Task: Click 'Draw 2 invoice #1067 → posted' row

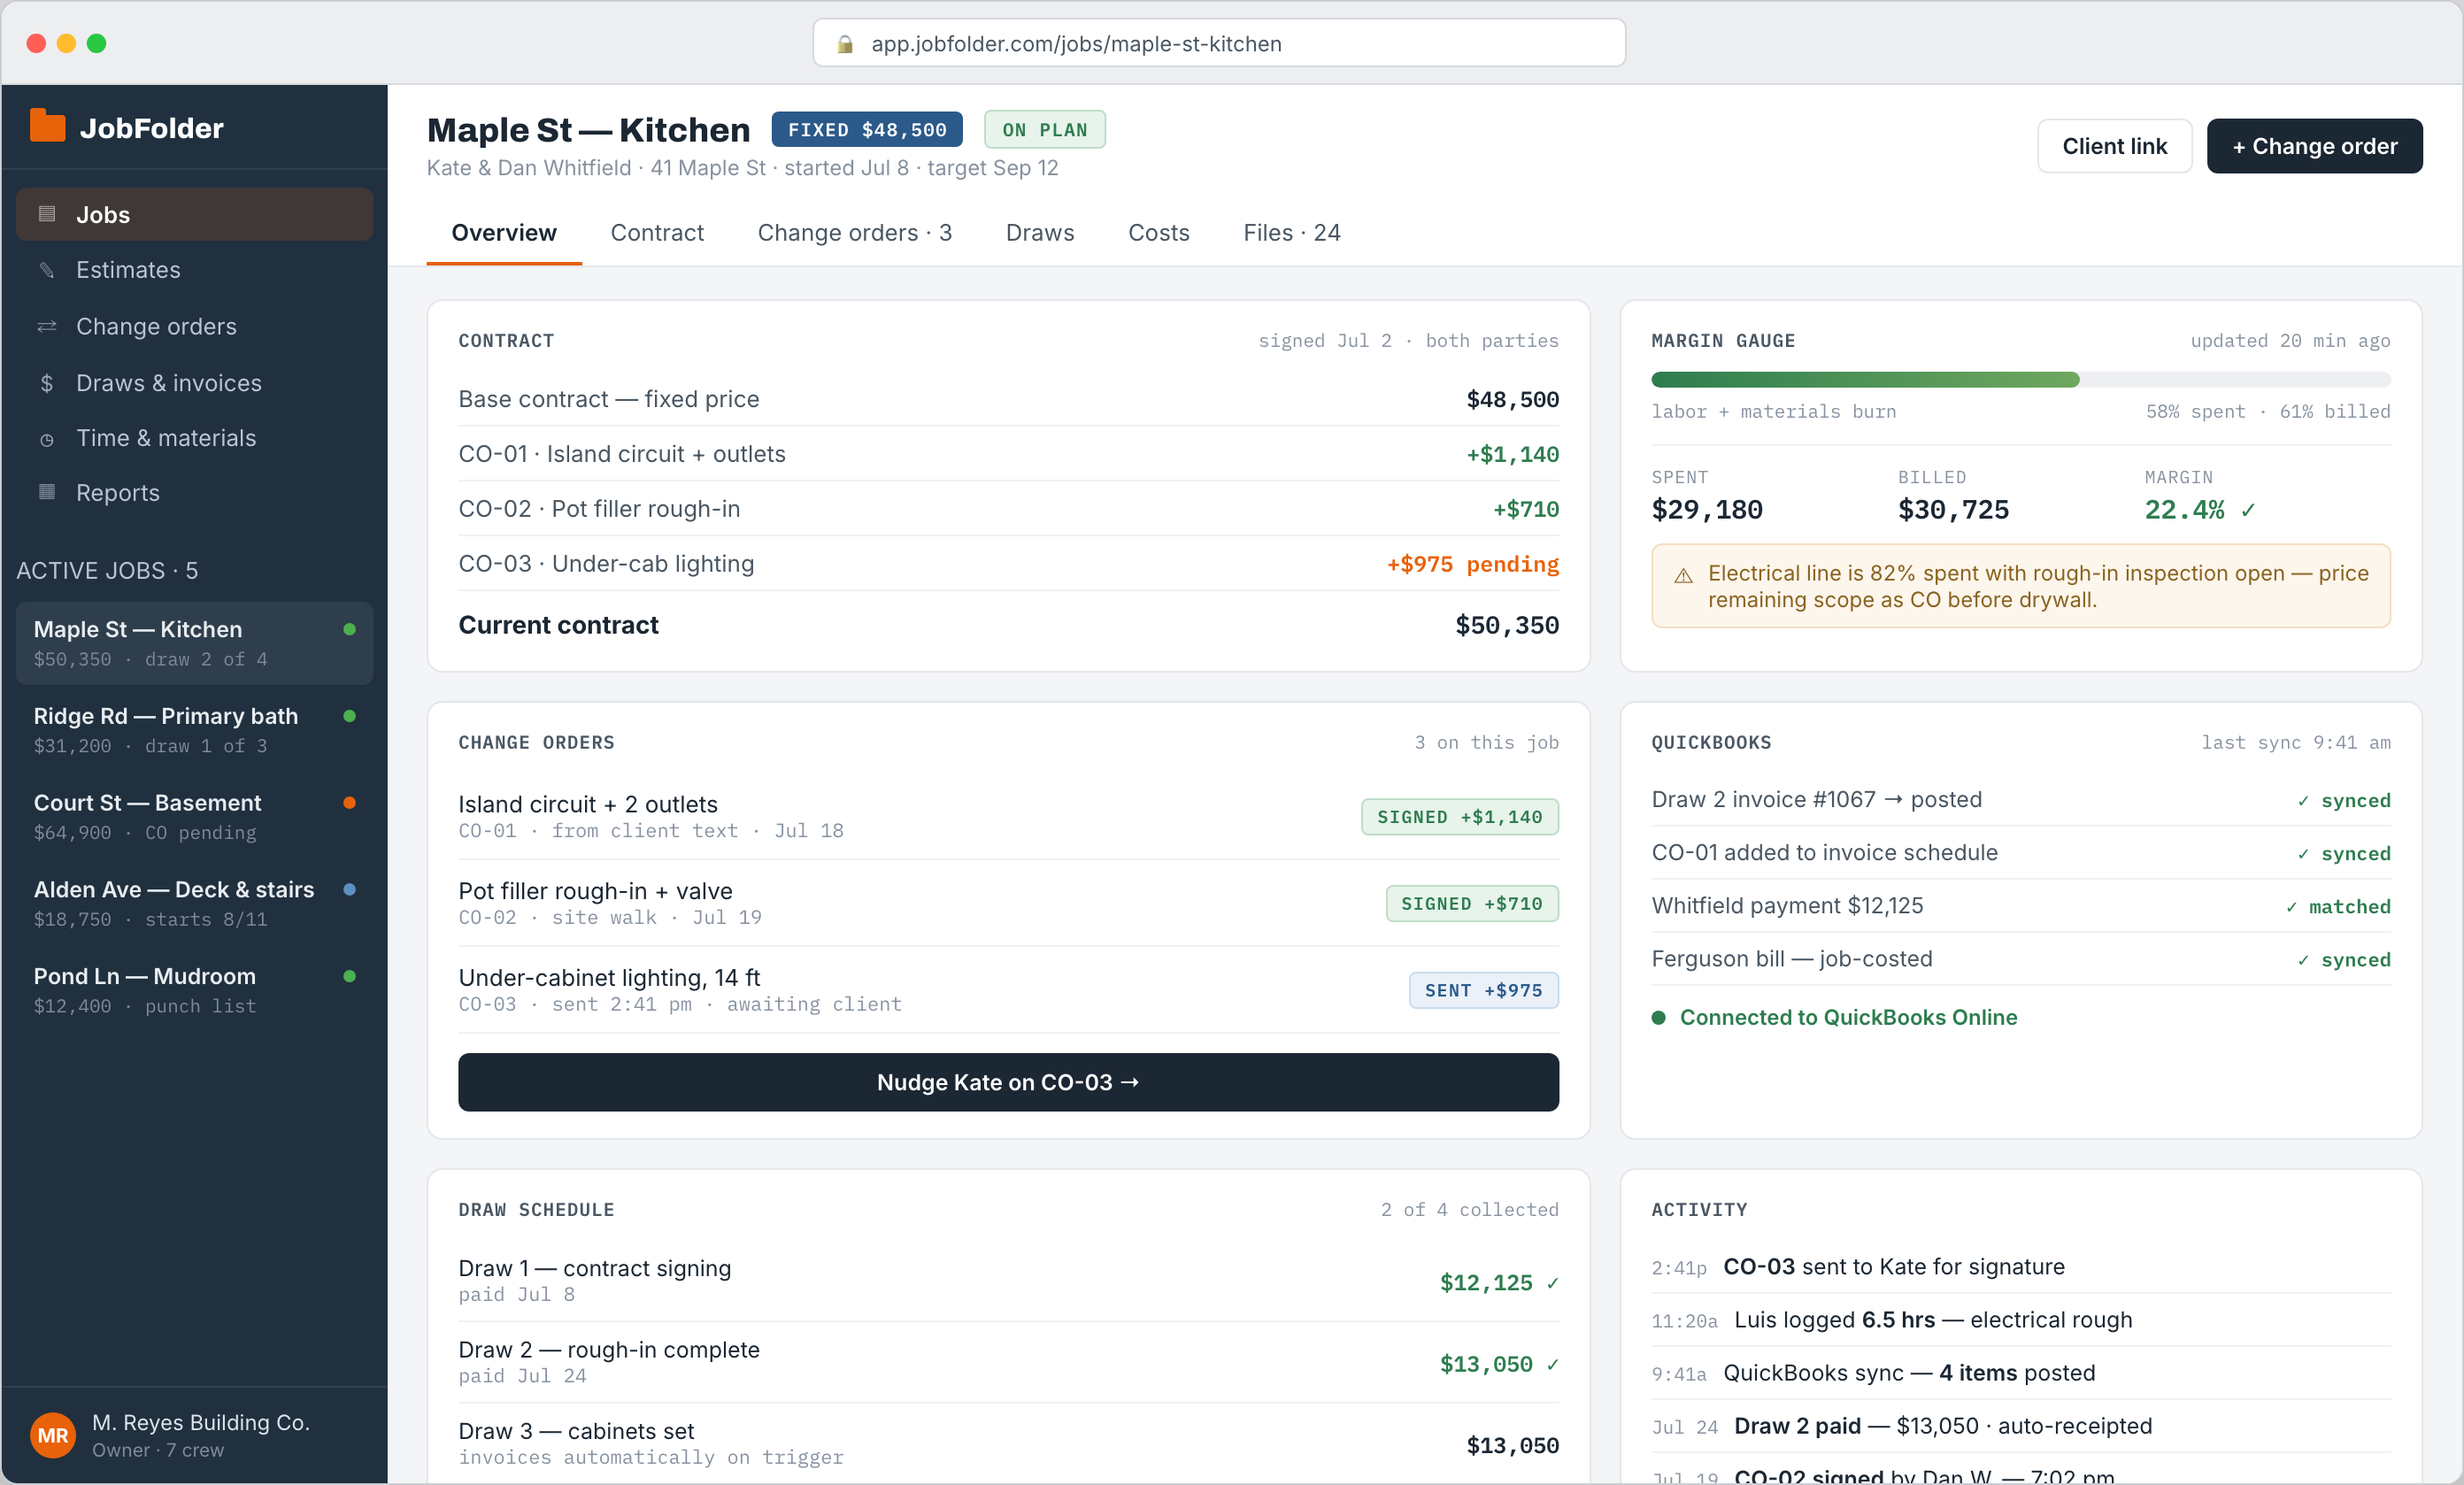Action: [x=2020, y=800]
